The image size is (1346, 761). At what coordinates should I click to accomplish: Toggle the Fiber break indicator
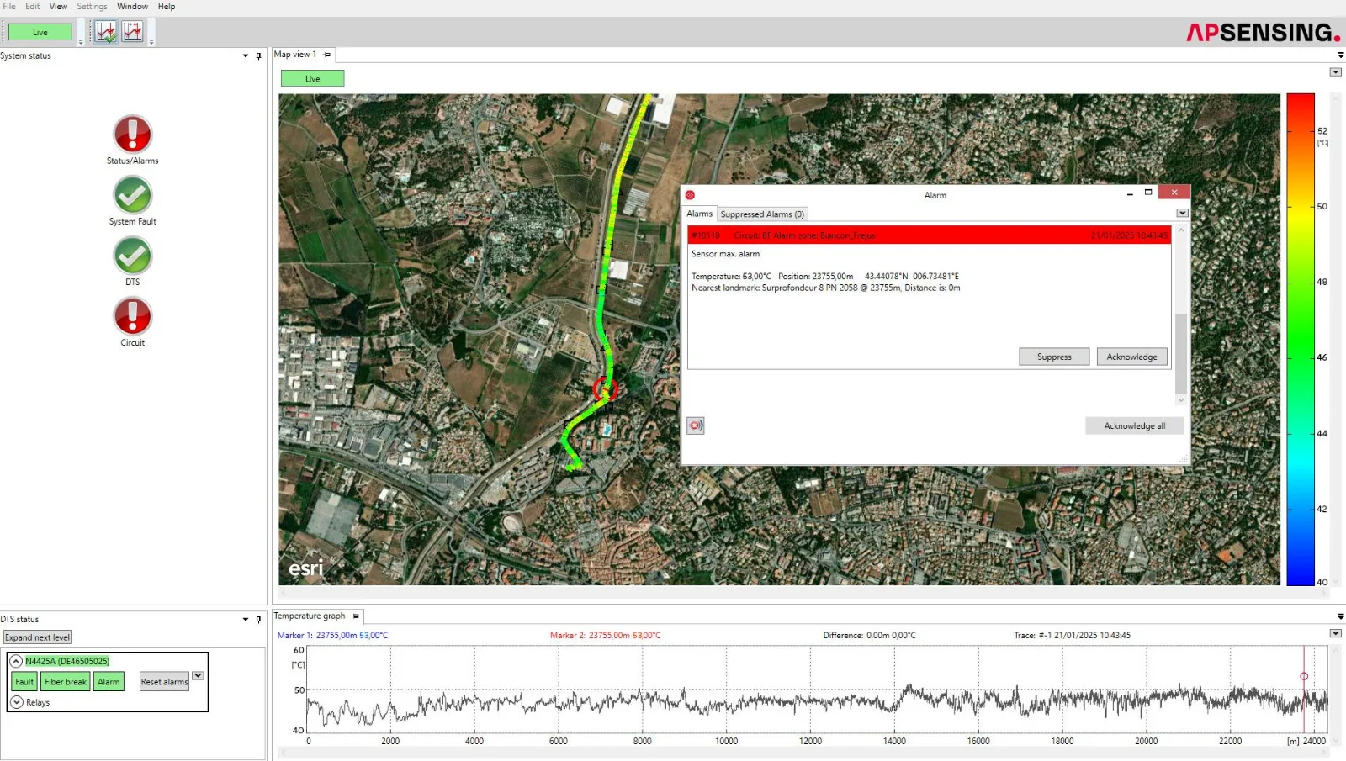coord(66,682)
